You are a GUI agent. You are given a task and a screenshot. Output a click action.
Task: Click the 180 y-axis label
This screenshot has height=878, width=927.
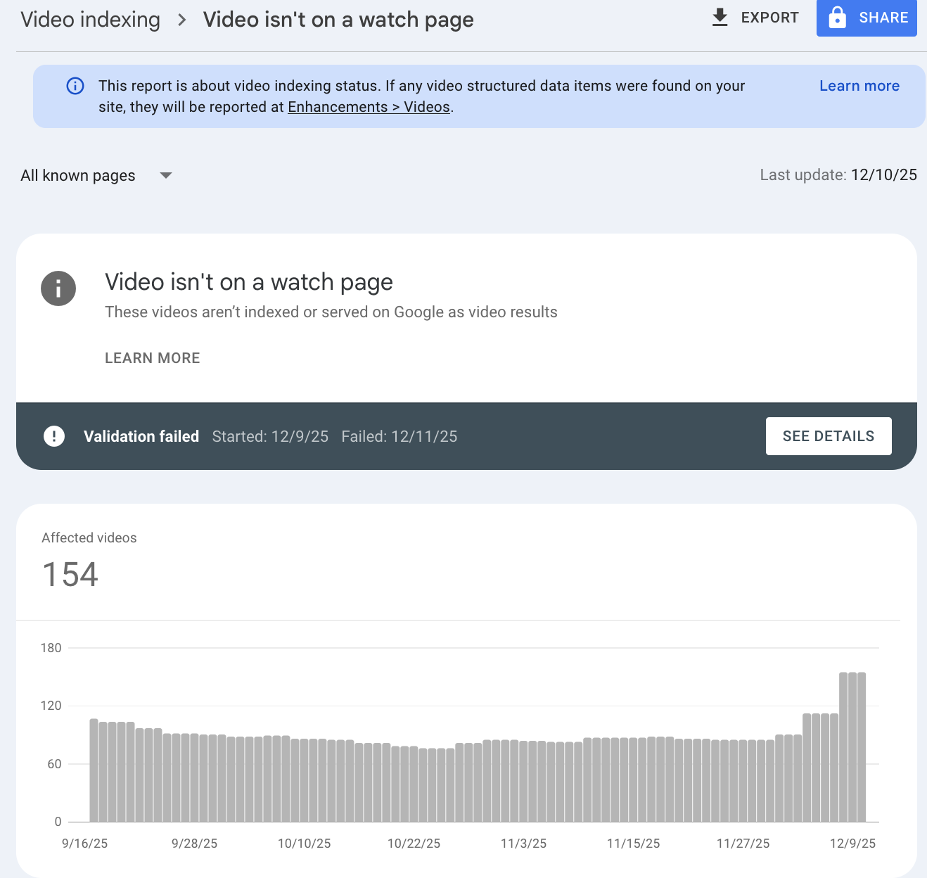pos(51,648)
